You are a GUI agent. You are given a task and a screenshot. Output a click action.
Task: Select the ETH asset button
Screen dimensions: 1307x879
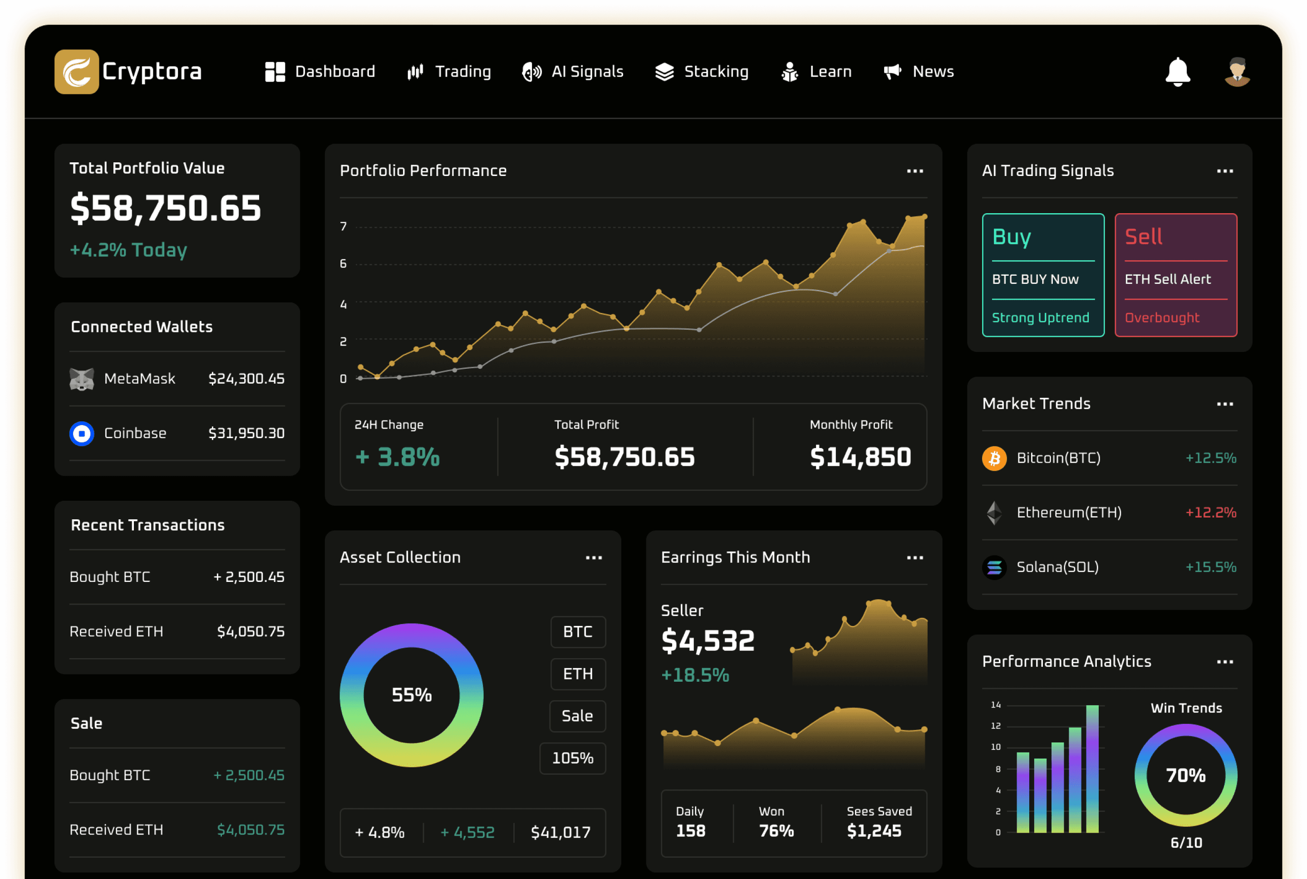(x=578, y=674)
